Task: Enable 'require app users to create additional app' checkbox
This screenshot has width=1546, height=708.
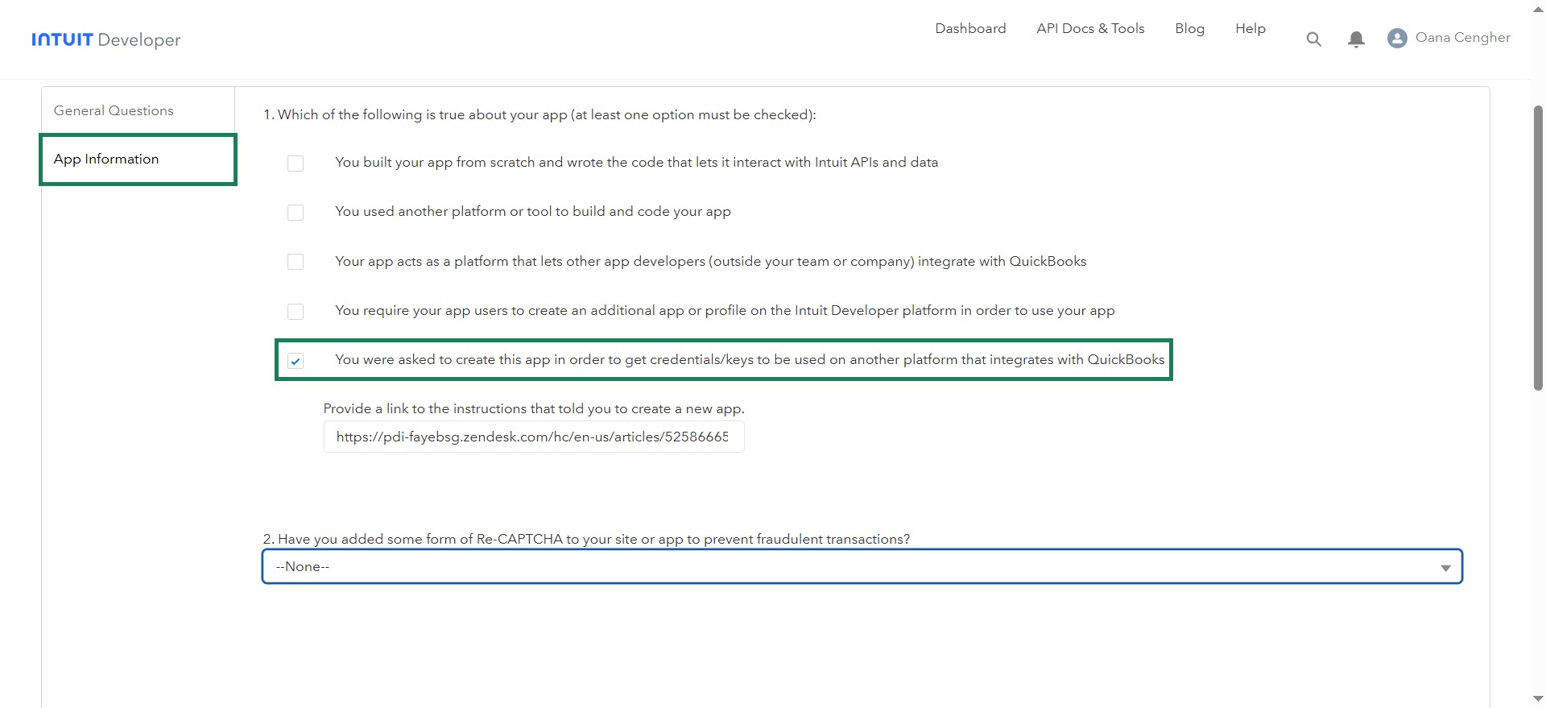Action: coord(296,312)
